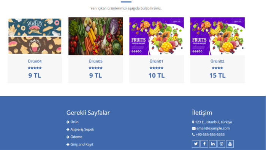This screenshot has height=150, width=266.
Task: Click the 123 E, Istanbul, türkiye address
Action: coord(214,122)
